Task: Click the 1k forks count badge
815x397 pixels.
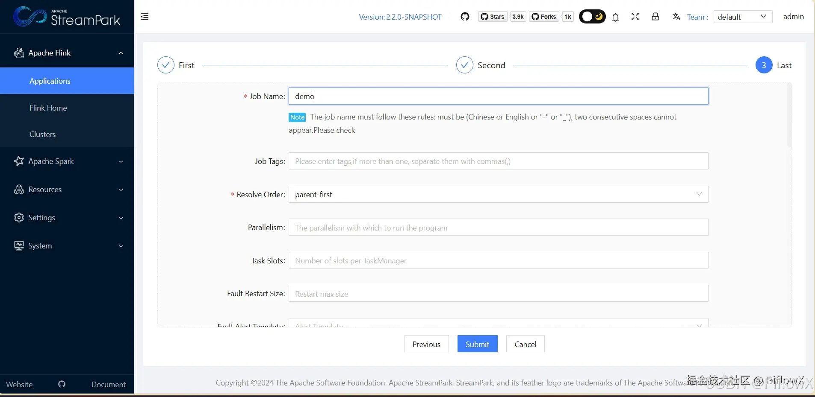Action: tap(567, 17)
